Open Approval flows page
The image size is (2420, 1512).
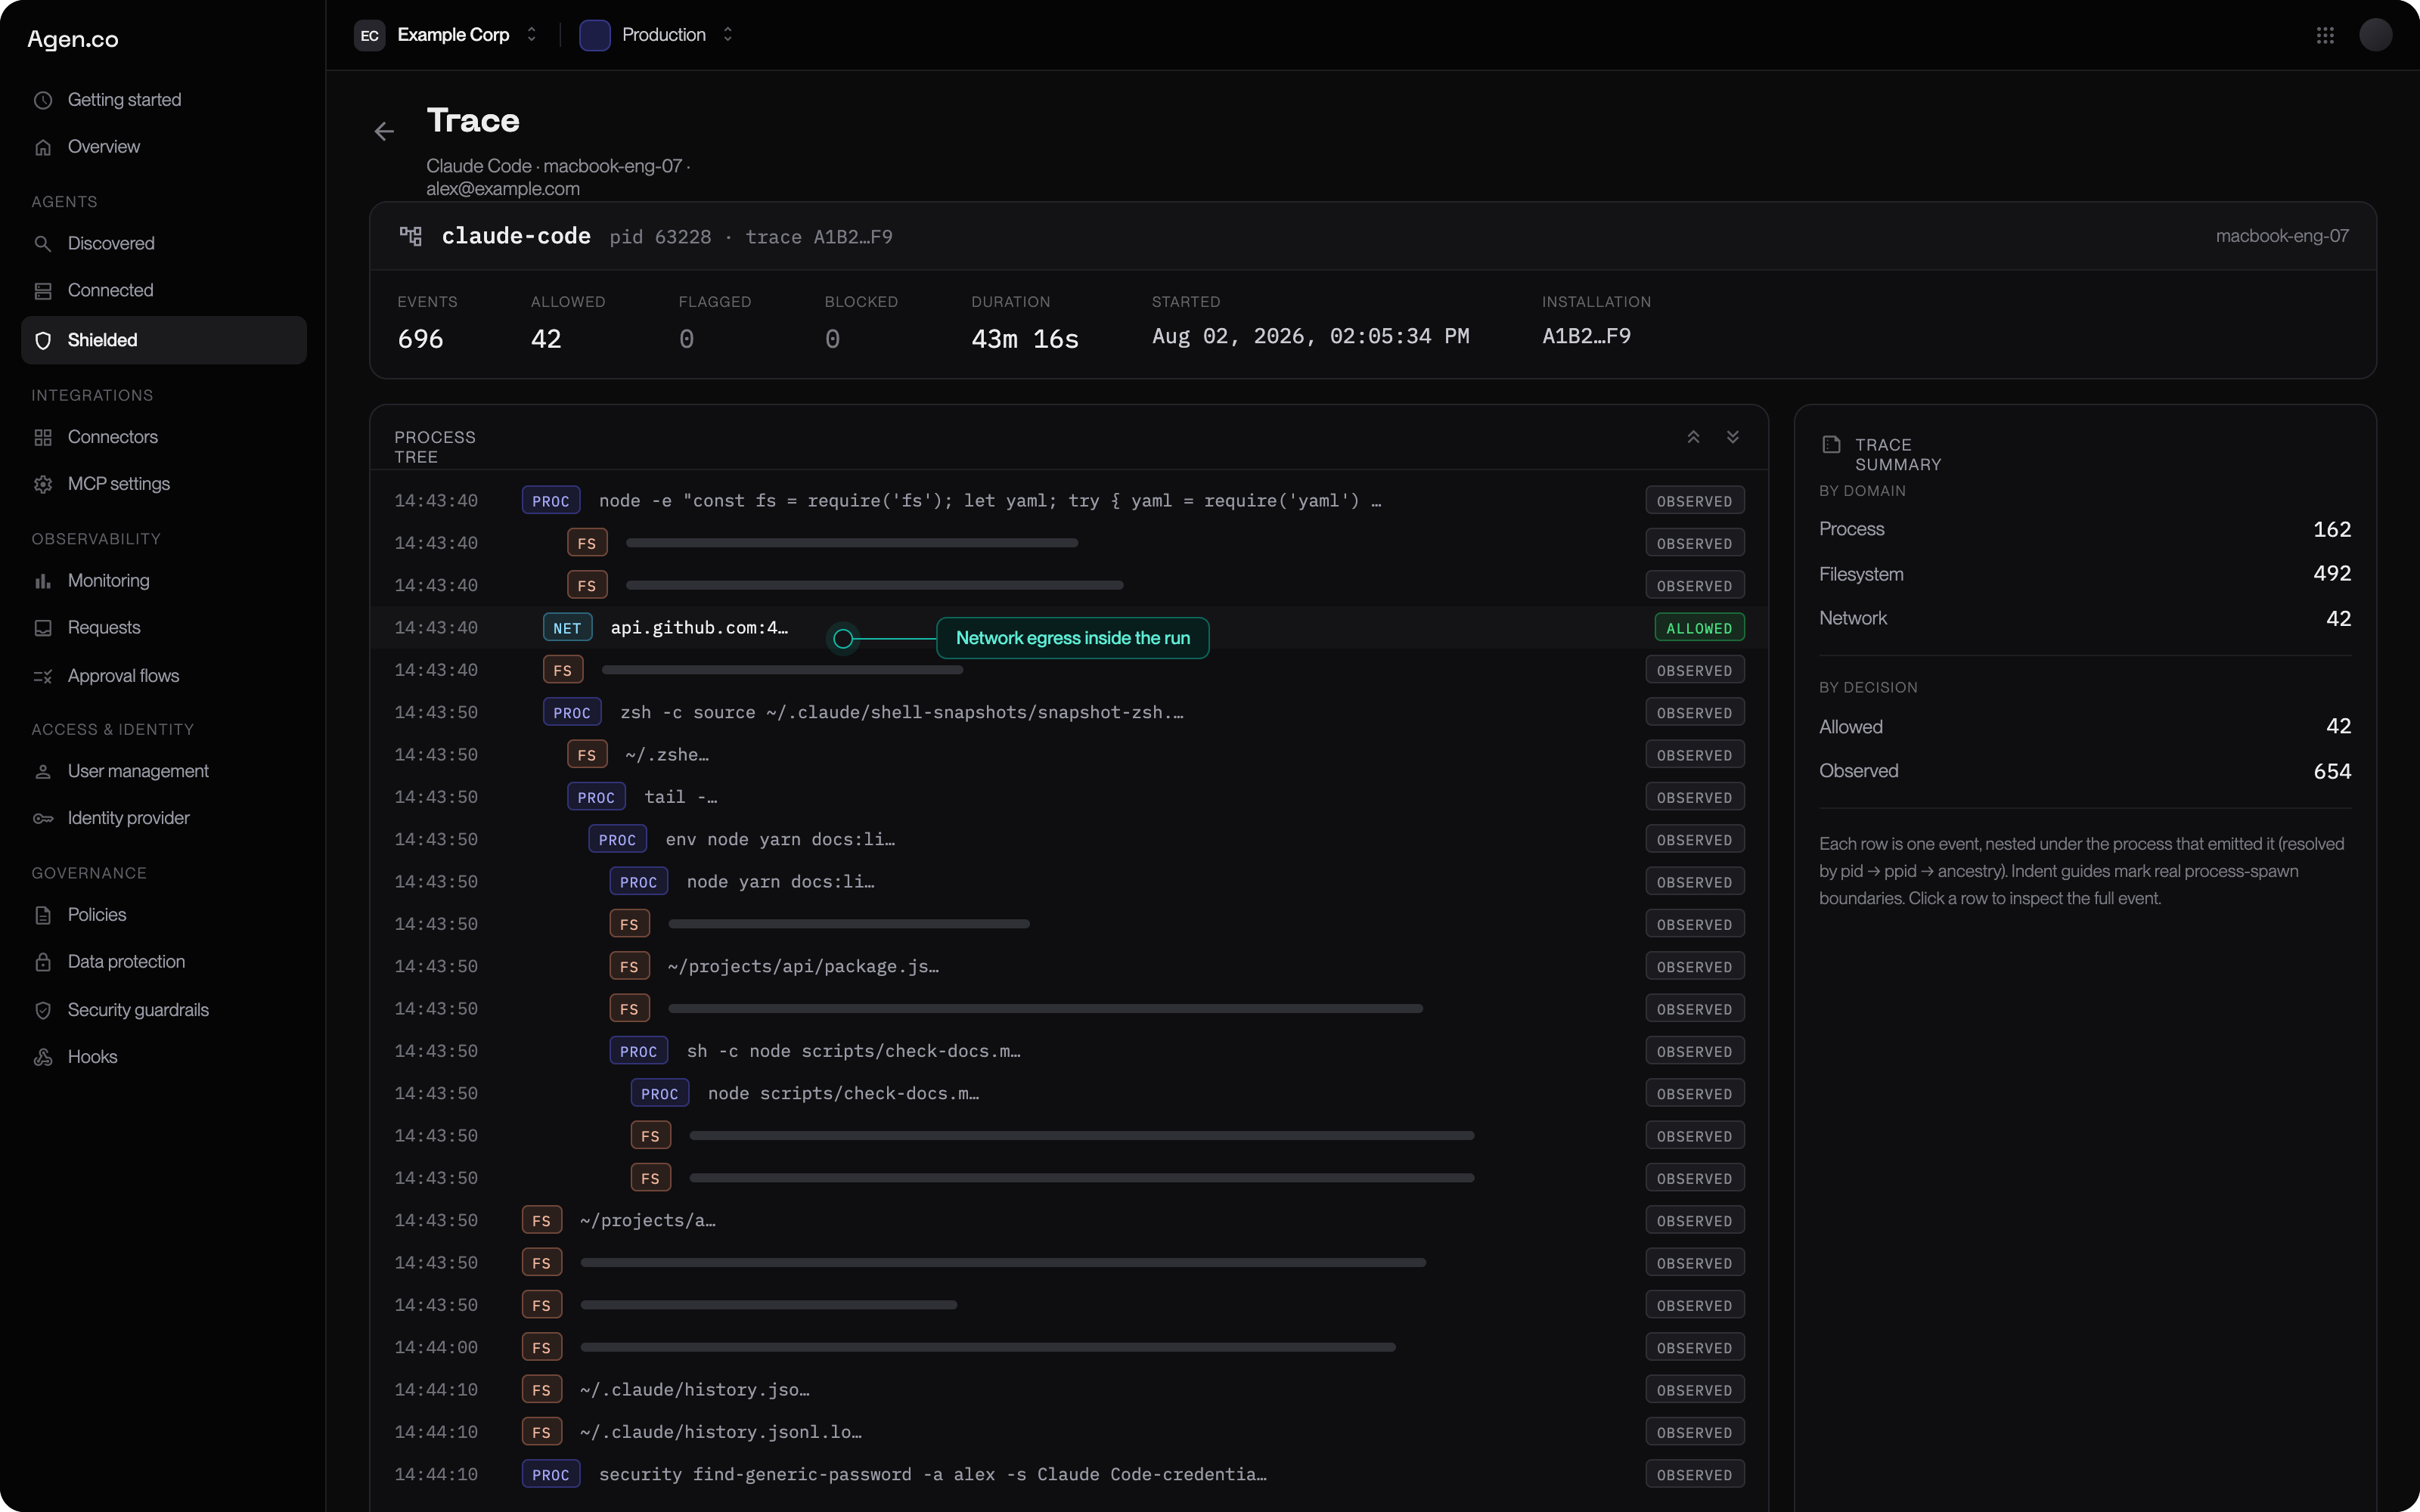(124, 676)
